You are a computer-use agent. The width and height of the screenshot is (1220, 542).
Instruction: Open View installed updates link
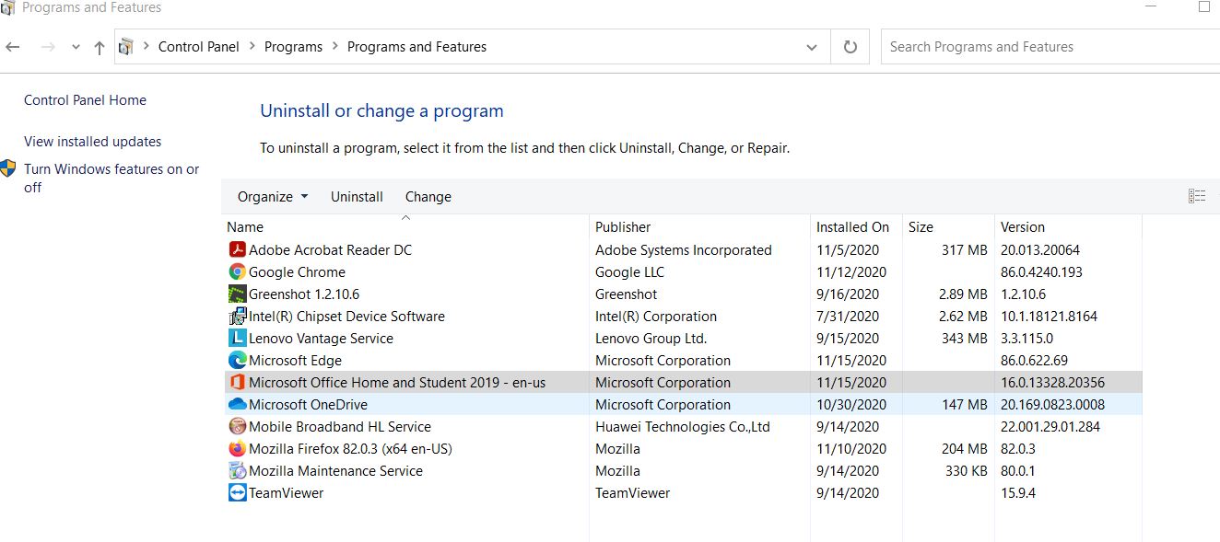tap(92, 142)
